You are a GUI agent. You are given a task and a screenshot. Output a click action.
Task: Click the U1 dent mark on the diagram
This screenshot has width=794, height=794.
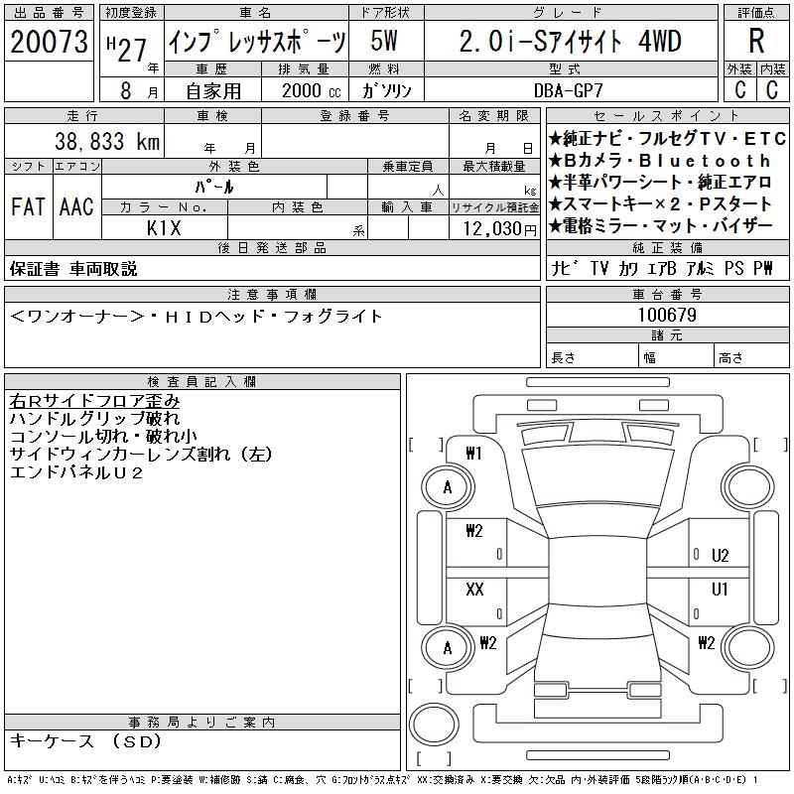click(x=720, y=589)
